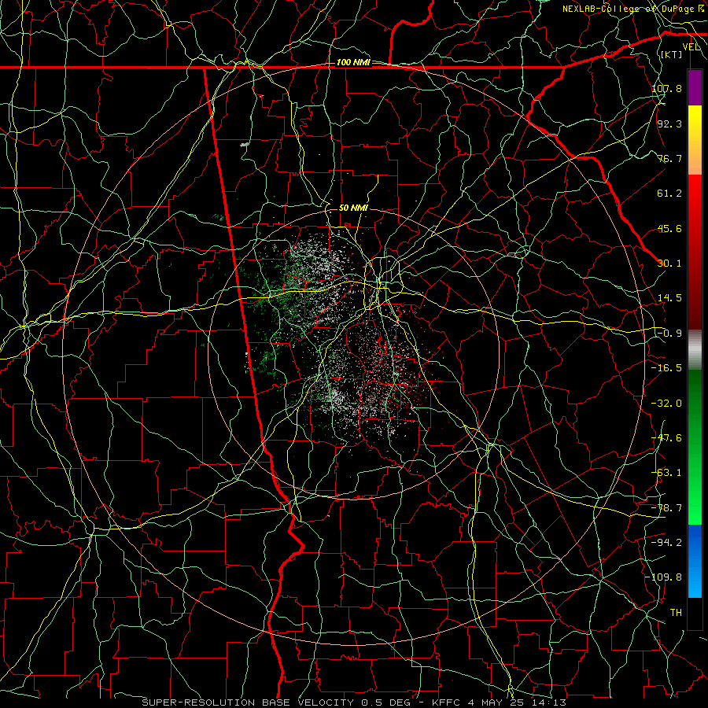The height and width of the screenshot is (708, 708).
Task: Select the -78.7 velocity scale value
Action: coord(666,508)
